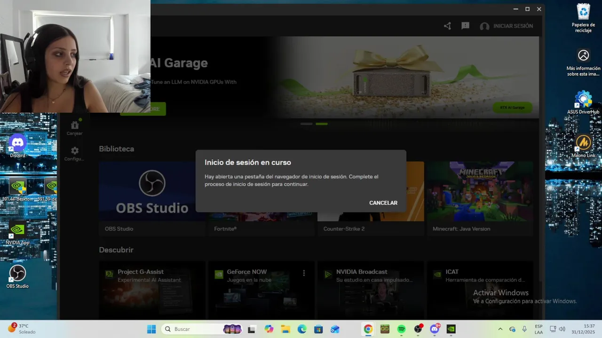The width and height of the screenshot is (602, 338).
Task: Switch to NVIDIA app in the taskbar
Action: click(x=451, y=329)
